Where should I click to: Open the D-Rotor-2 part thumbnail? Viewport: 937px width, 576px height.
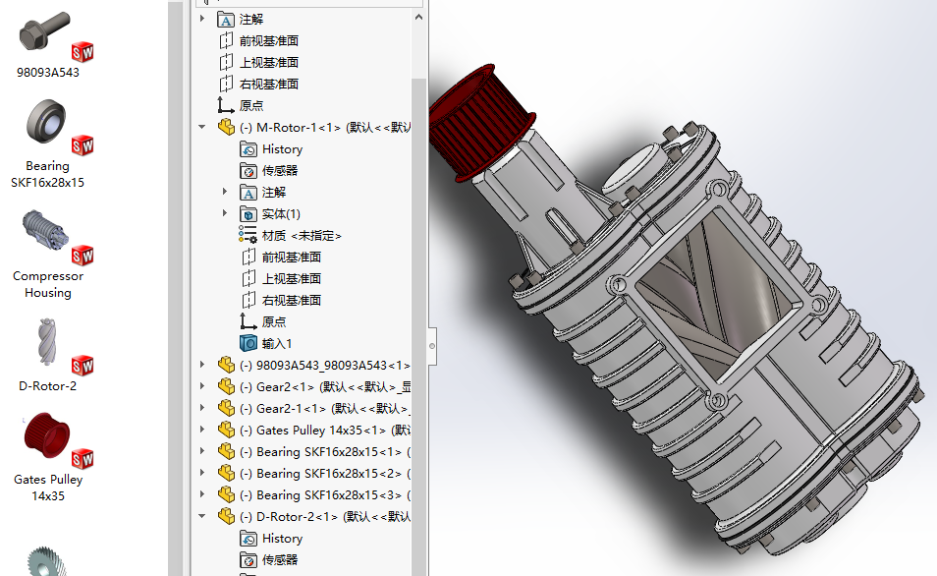(x=46, y=341)
